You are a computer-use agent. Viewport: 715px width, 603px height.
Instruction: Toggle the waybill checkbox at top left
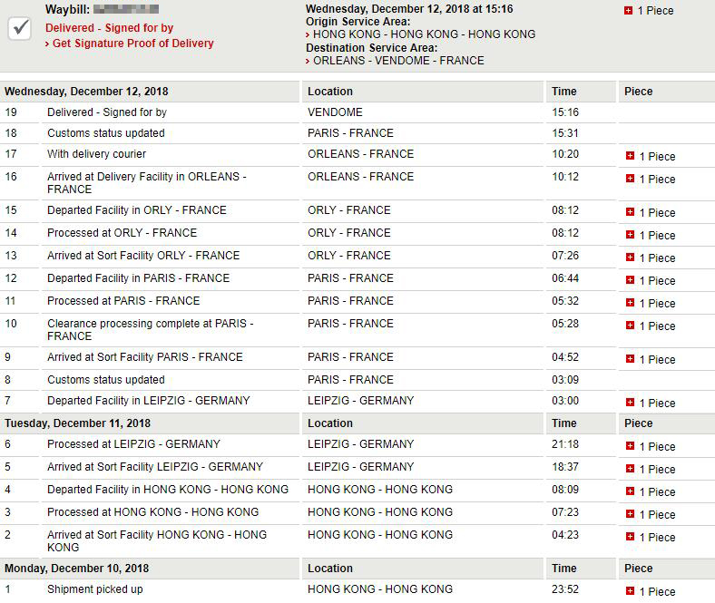click(20, 28)
